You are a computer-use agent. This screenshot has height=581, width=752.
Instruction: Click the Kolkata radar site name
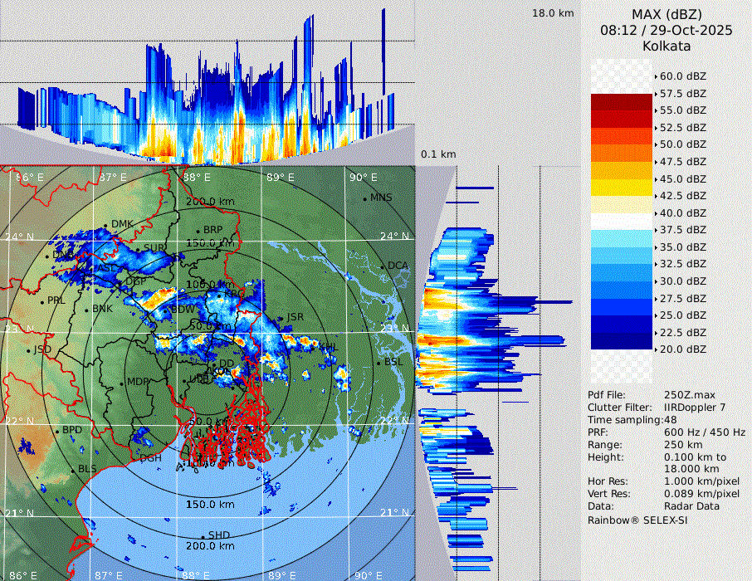tap(667, 46)
